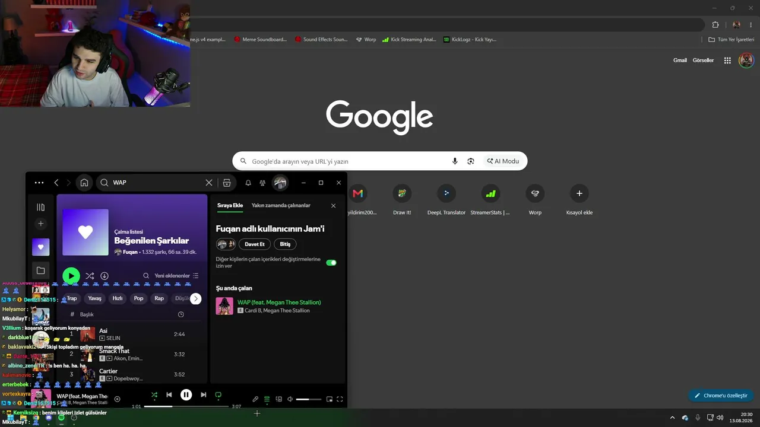Skip to the next track

[x=203, y=394]
